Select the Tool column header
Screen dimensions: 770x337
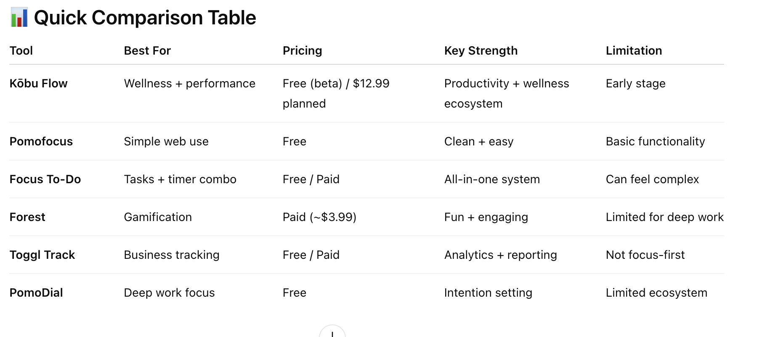pos(21,51)
